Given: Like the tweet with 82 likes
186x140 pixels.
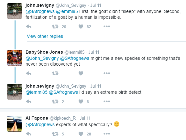Looking at the screenshot, I should pos(81,27).
